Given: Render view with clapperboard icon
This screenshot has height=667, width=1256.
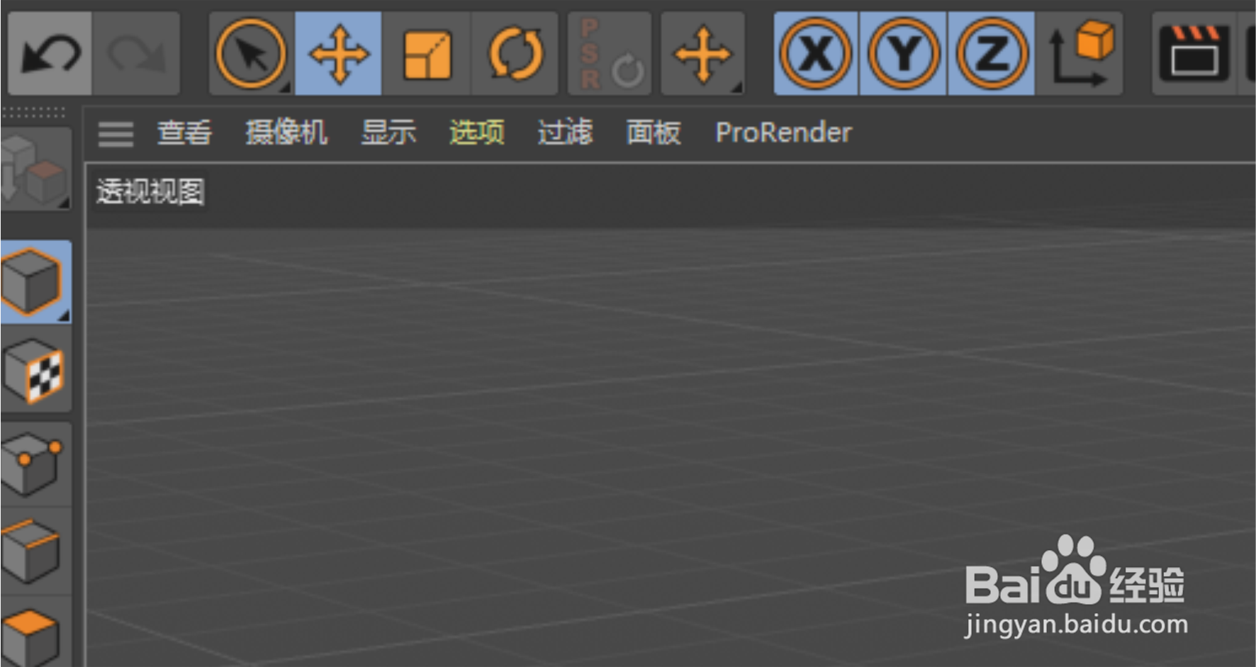Looking at the screenshot, I should (x=1194, y=53).
